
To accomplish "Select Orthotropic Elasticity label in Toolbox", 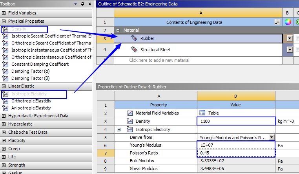I will [x=31, y=101].
